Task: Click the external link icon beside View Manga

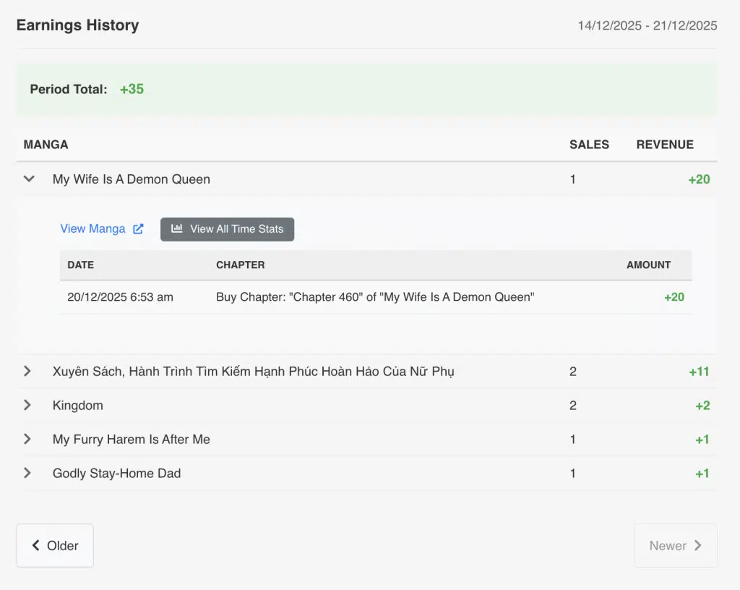Action: pos(138,229)
